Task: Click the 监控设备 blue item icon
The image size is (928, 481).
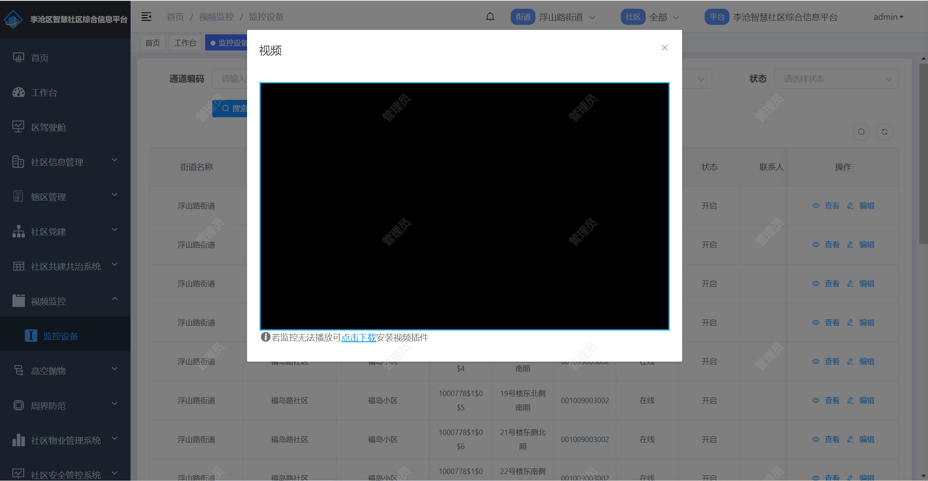Action: [31, 336]
